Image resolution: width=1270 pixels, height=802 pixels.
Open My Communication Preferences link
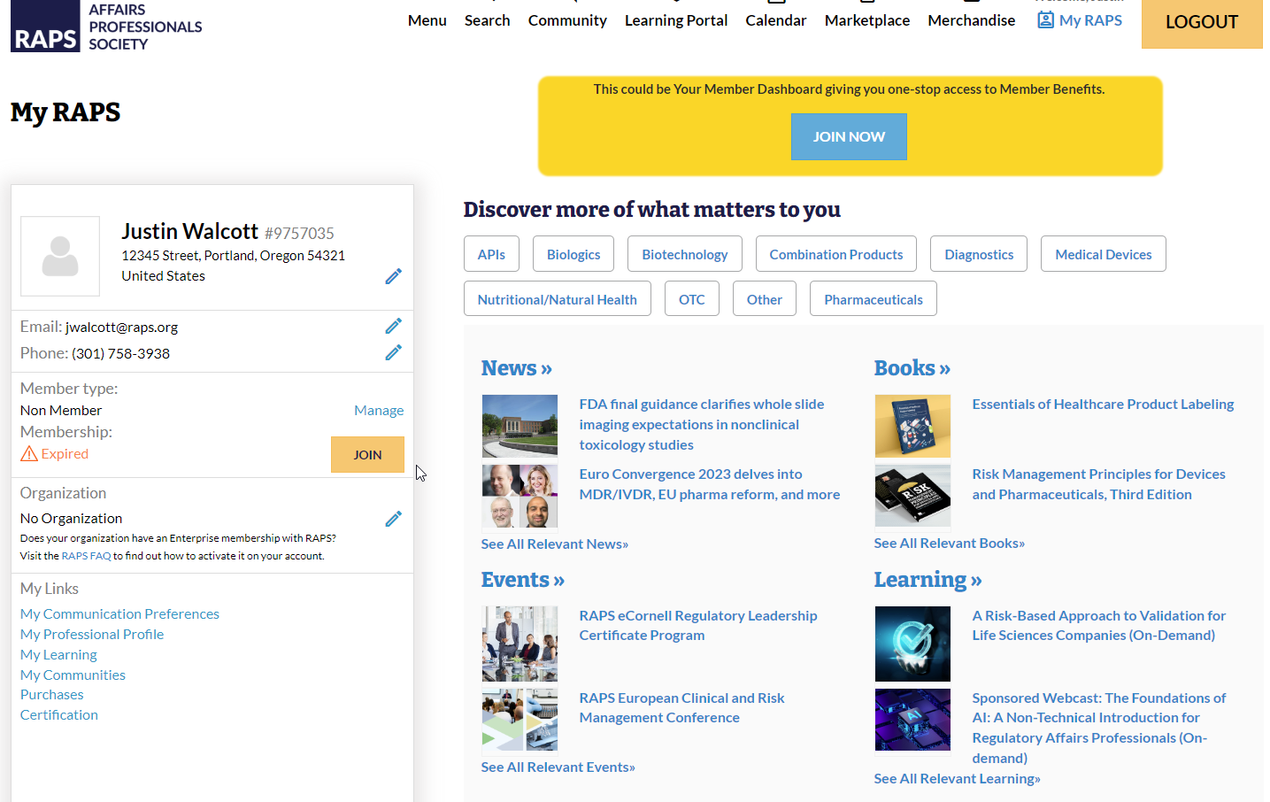click(119, 613)
